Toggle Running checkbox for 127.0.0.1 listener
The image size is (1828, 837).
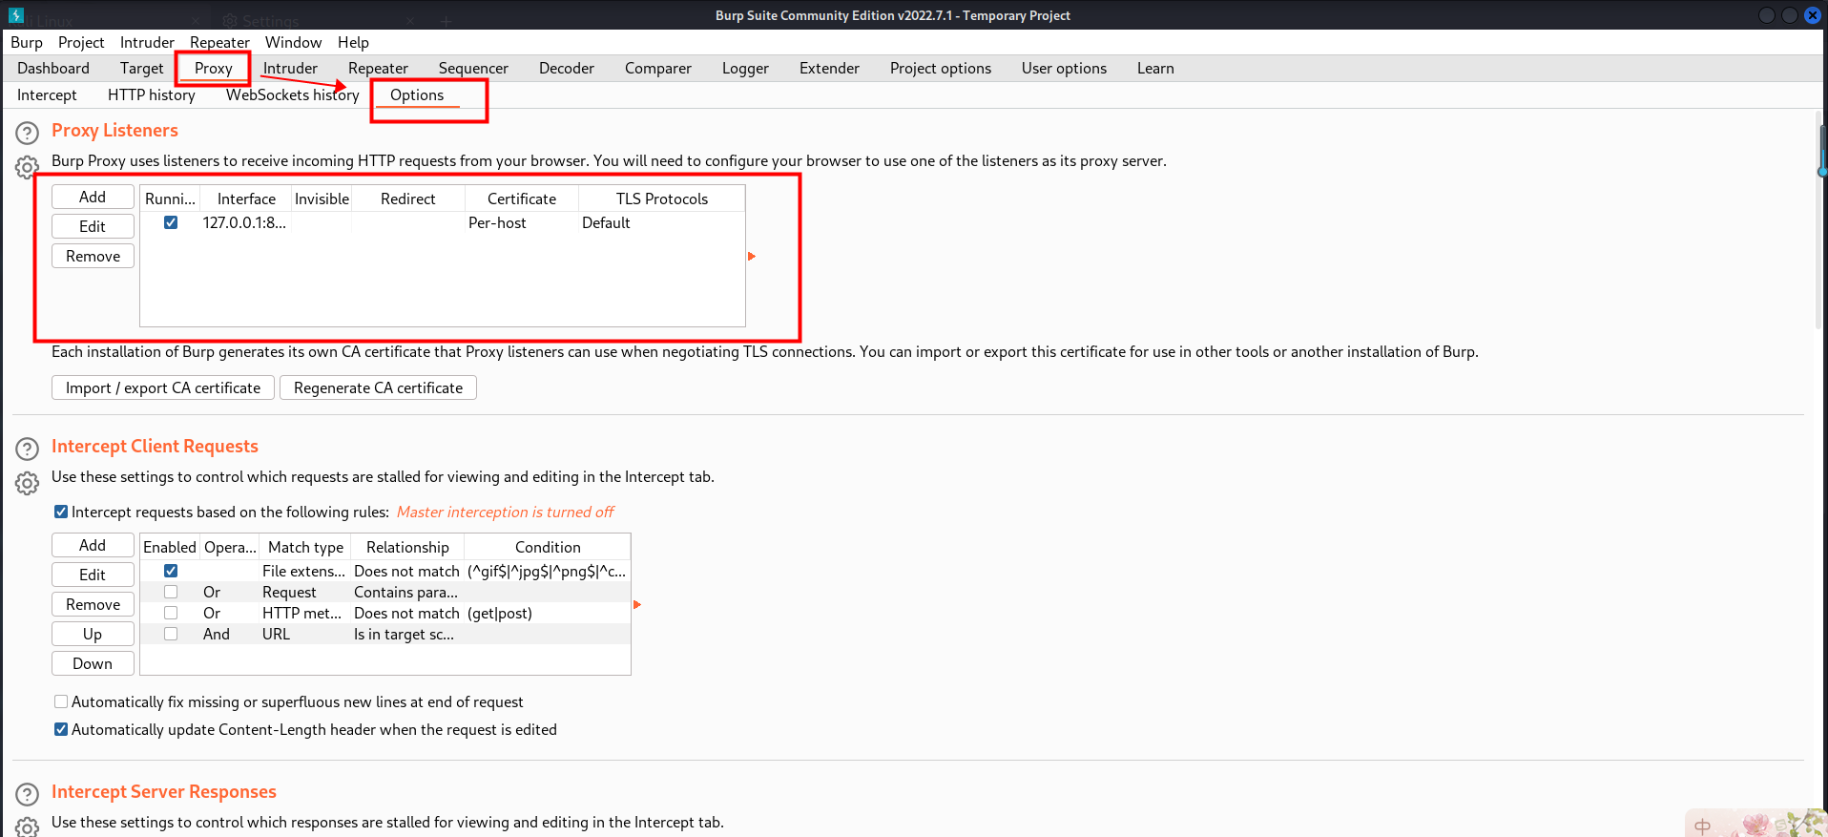point(171,222)
